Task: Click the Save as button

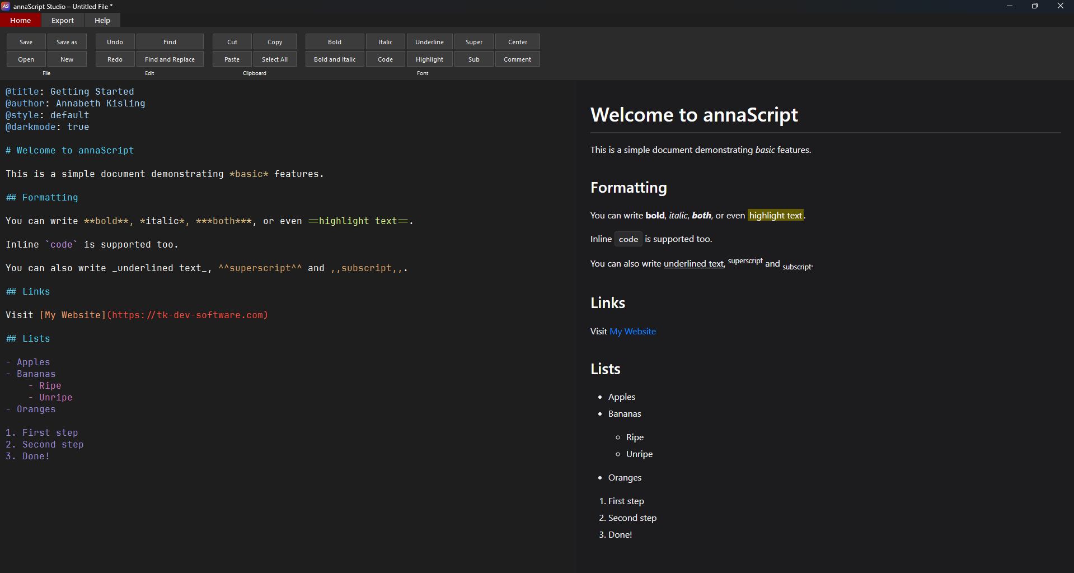Action: (67, 42)
